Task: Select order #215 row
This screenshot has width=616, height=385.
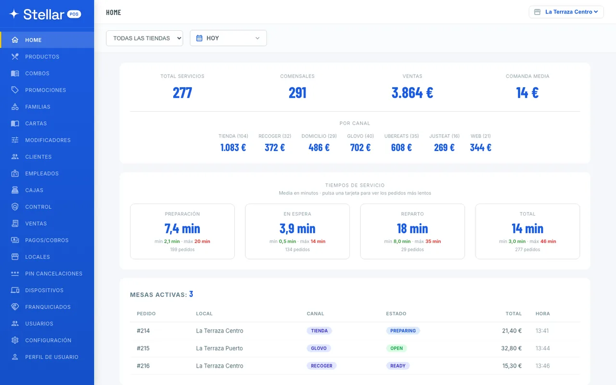Action: [x=355, y=348]
